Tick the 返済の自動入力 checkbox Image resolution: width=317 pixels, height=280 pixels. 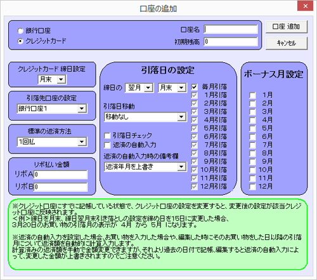[107, 145]
